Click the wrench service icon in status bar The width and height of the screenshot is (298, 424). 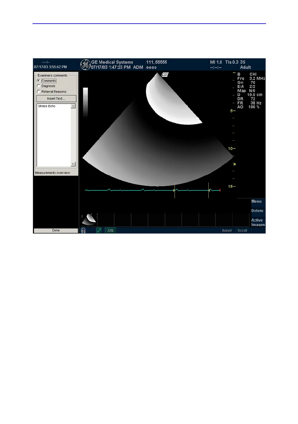coord(99,230)
